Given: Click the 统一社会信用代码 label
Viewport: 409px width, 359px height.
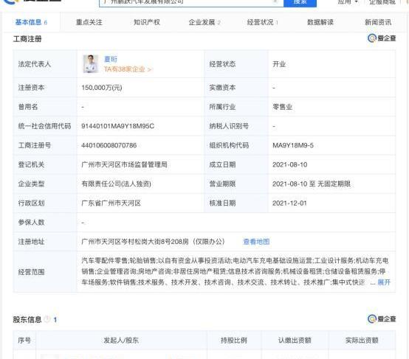Looking at the screenshot, I should [x=44, y=126].
